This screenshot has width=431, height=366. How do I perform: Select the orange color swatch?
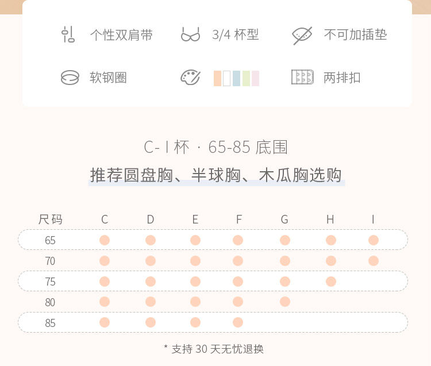217,78
